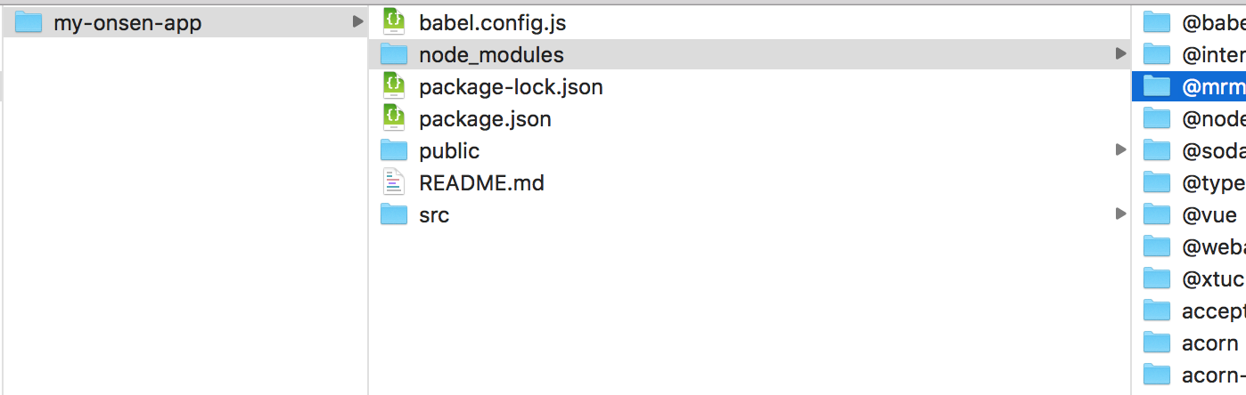The width and height of the screenshot is (1246, 395).
Task: Select the acorn folder
Action: coord(1209,343)
